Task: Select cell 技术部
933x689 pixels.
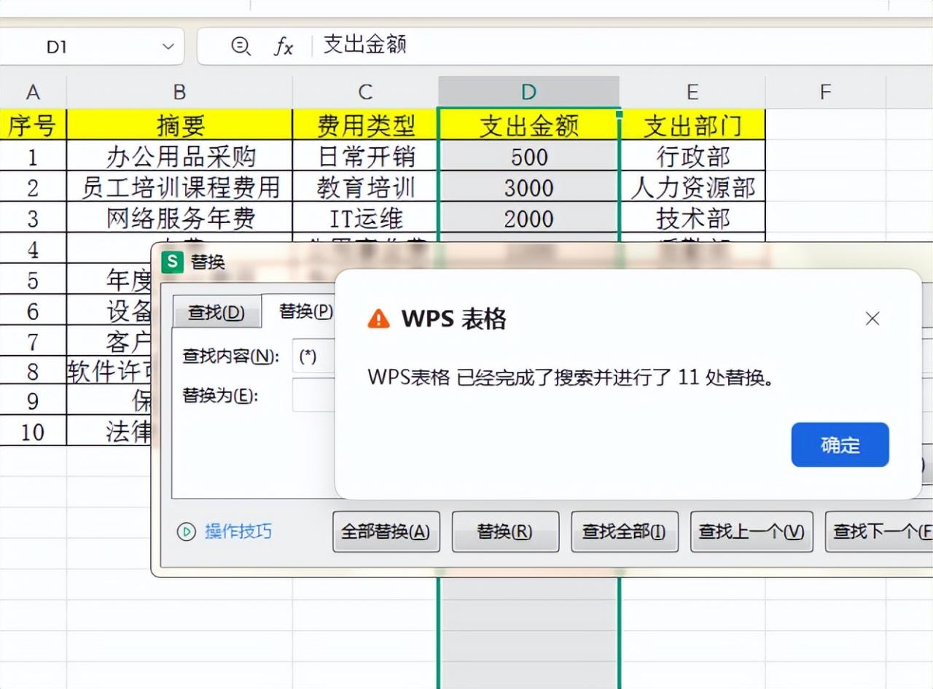Action: pyautogui.click(x=692, y=217)
